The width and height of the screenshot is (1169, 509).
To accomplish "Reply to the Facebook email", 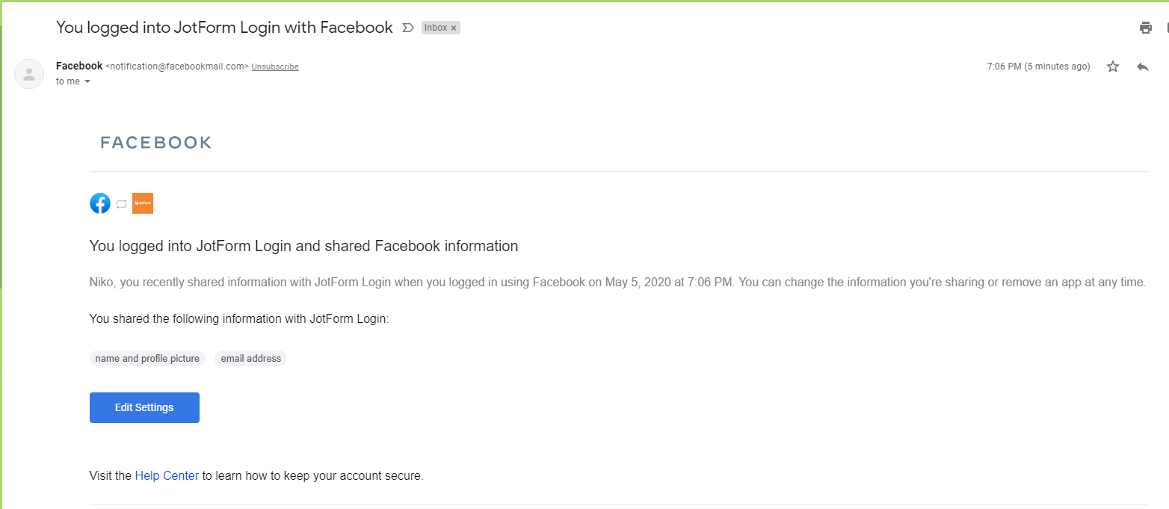I will click(1142, 66).
